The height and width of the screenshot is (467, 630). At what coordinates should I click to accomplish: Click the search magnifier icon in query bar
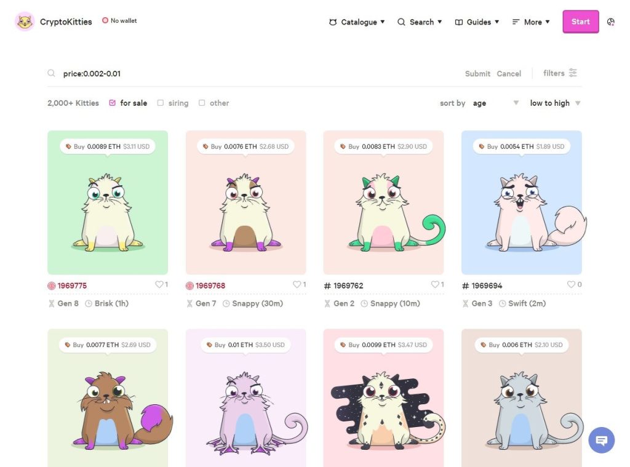(x=51, y=73)
